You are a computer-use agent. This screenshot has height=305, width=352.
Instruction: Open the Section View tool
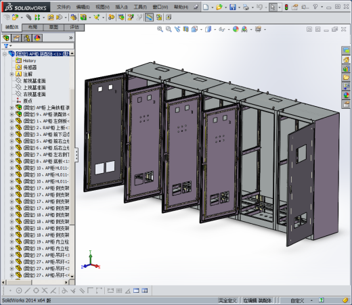click(185, 29)
